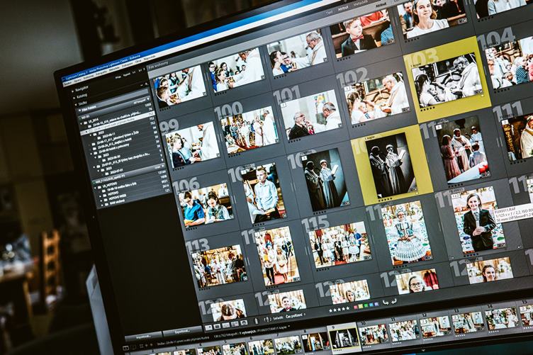Click small grid icon in filmstrip bar
Screen dimensions: 533x355
point(142,346)
